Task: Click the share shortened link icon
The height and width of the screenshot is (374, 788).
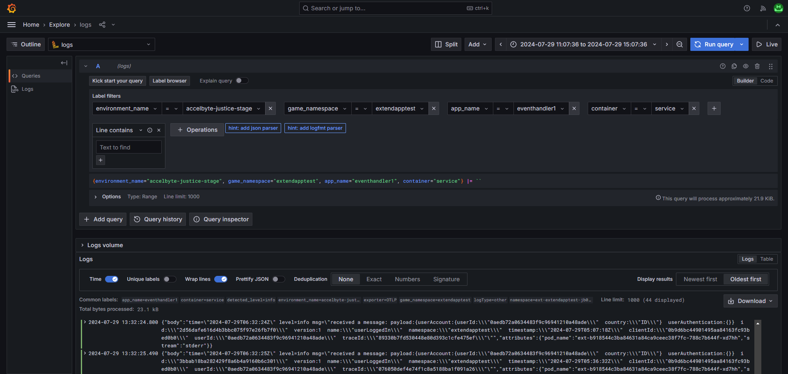Action: click(102, 25)
